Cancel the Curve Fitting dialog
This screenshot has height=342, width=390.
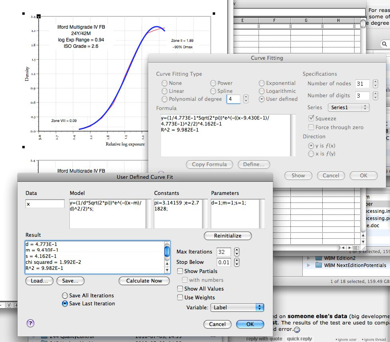(331, 175)
